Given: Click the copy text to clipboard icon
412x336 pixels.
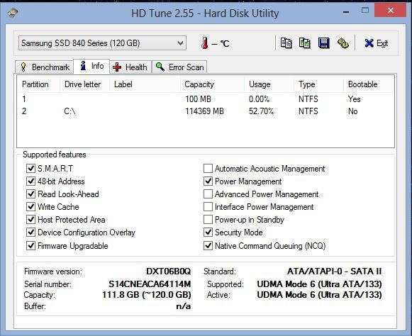Looking at the screenshot, I should tap(286, 43).
